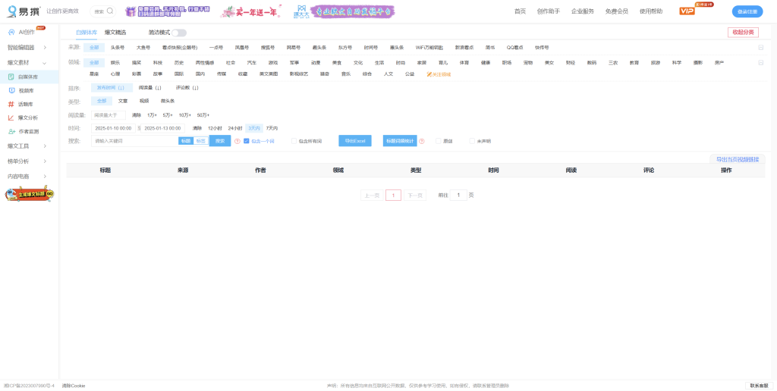Open the 创作助手 nav item

coord(548,11)
